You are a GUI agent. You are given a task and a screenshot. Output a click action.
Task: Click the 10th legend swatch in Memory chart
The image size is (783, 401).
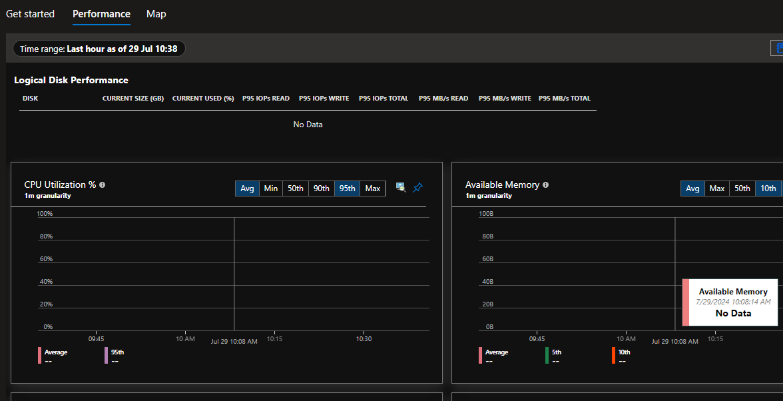point(613,356)
